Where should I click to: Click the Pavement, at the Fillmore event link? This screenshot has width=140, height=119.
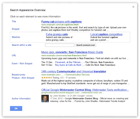(x=69, y=62)
